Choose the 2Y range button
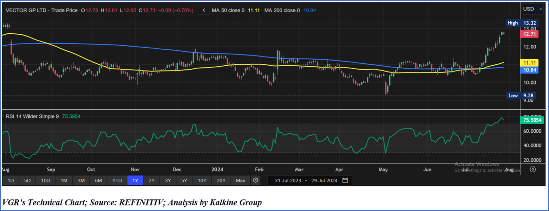The image size is (549, 211). (x=152, y=180)
